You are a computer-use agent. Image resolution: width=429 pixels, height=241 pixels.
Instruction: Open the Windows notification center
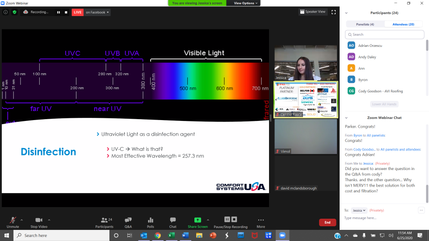[x=420, y=235]
